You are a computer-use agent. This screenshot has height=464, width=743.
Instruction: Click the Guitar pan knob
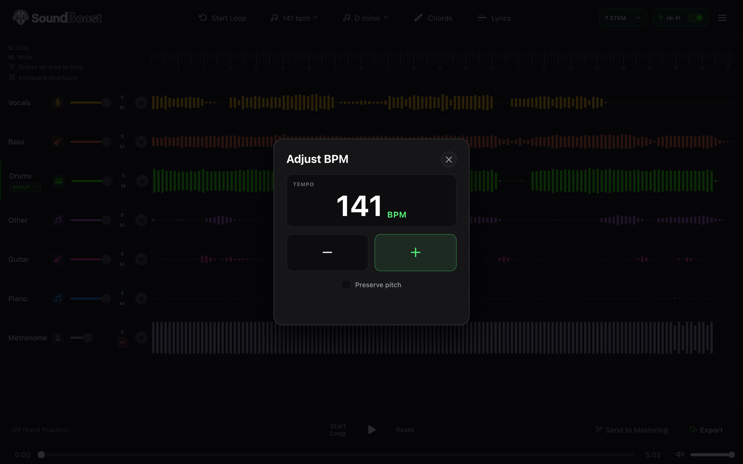[x=141, y=259]
